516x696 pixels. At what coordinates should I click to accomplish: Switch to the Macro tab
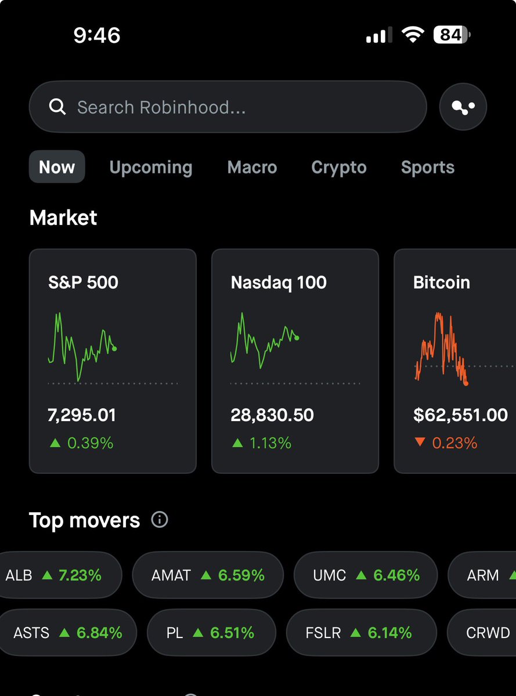tap(252, 167)
